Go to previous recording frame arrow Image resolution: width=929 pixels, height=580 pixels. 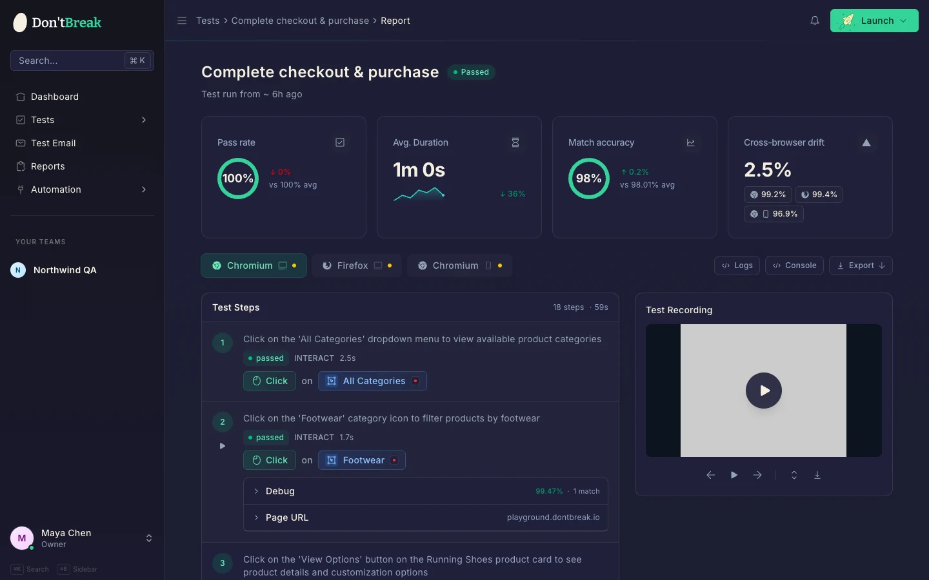[x=711, y=475]
